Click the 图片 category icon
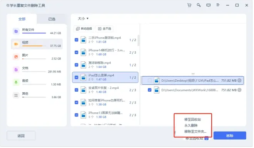This screenshot has height=148, width=254. [16, 57]
